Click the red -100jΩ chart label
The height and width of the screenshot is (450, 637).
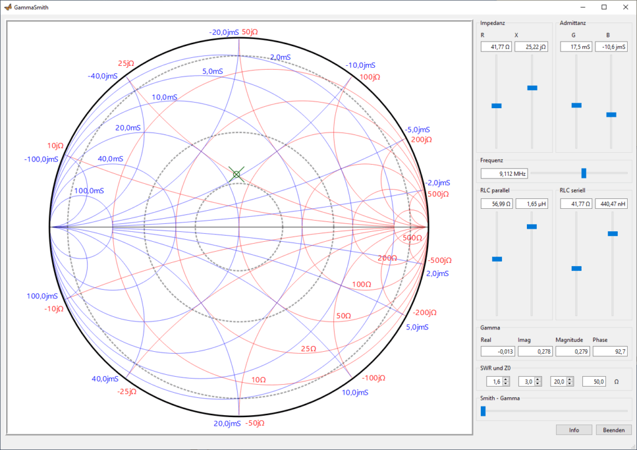pos(374,378)
